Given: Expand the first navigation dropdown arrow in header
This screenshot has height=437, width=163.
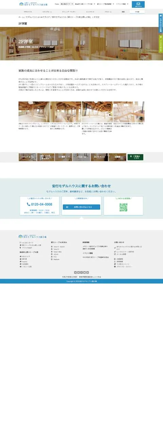Looking at the screenshot, I should coord(72,4).
